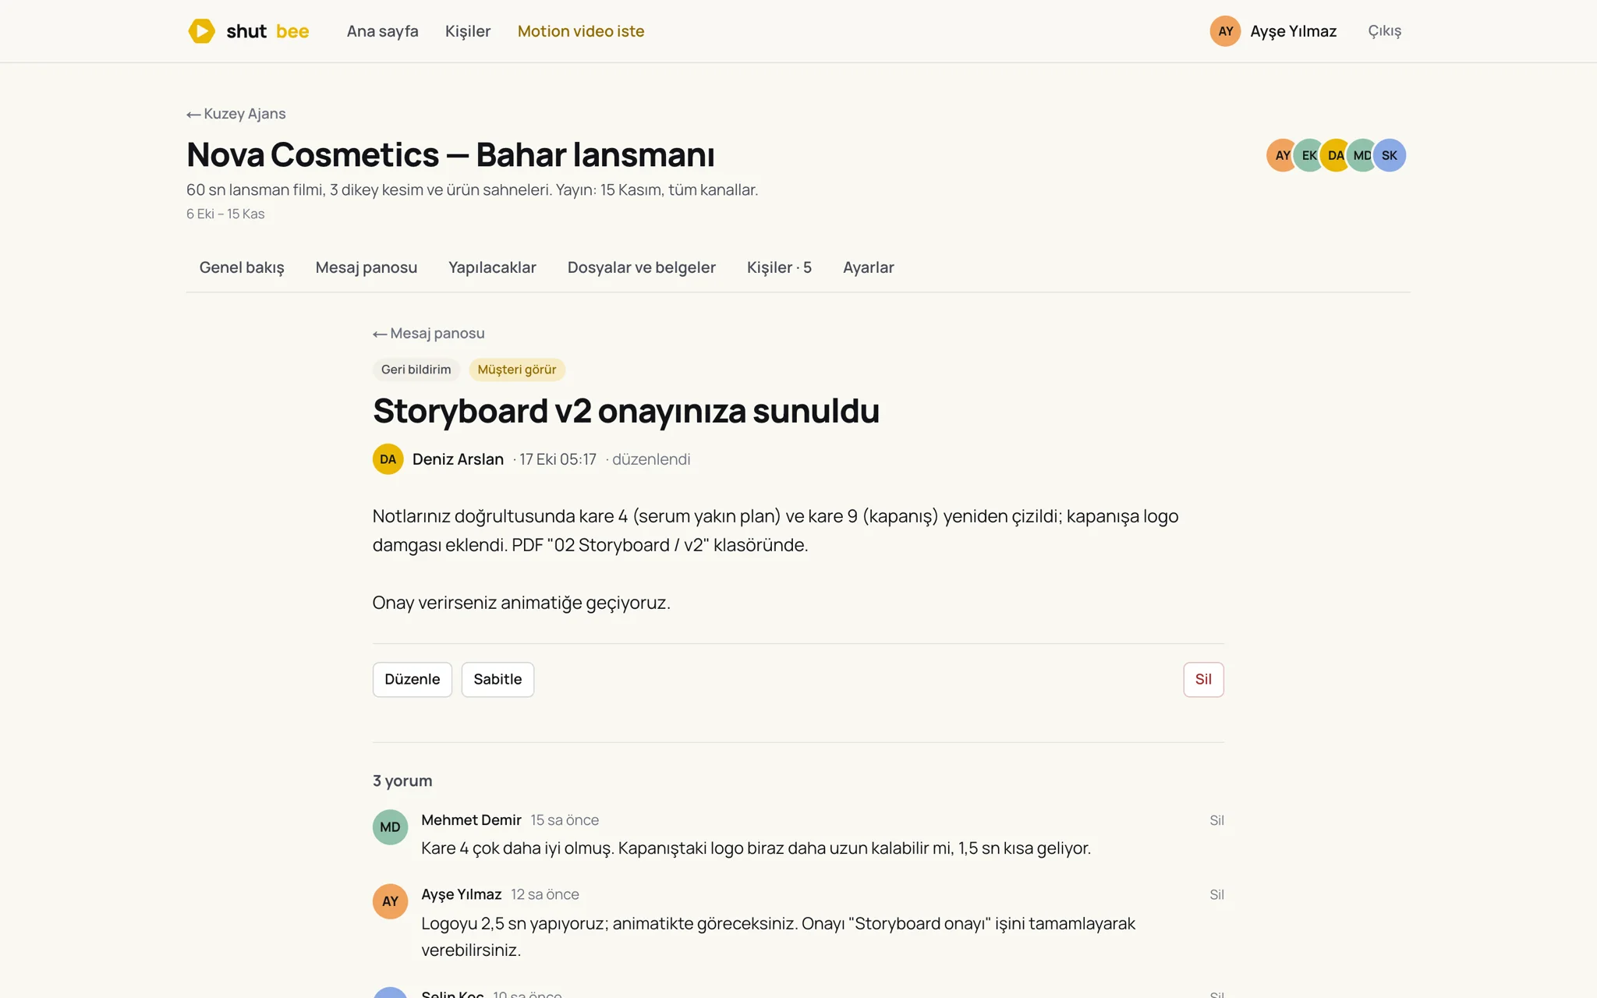This screenshot has width=1597, height=998.
Task: Click the red Sil button for the message
Action: (x=1203, y=679)
